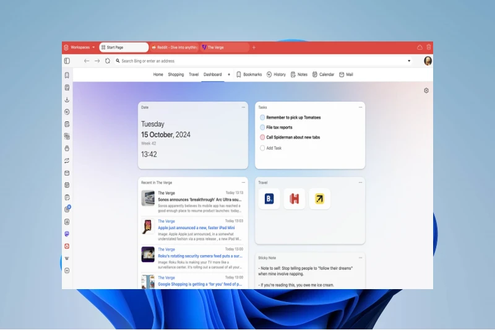The image size is (495, 330).
Task: Open 'Recent in The Verge' widget options menu
Action: 243,183
